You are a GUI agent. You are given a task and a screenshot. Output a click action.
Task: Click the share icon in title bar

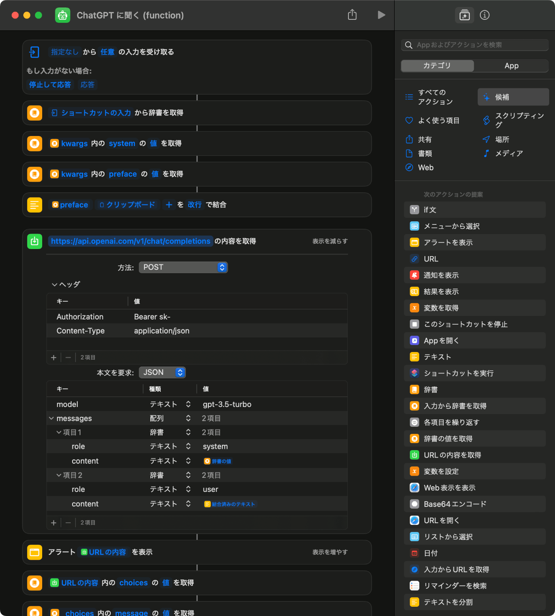pos(352,15)
